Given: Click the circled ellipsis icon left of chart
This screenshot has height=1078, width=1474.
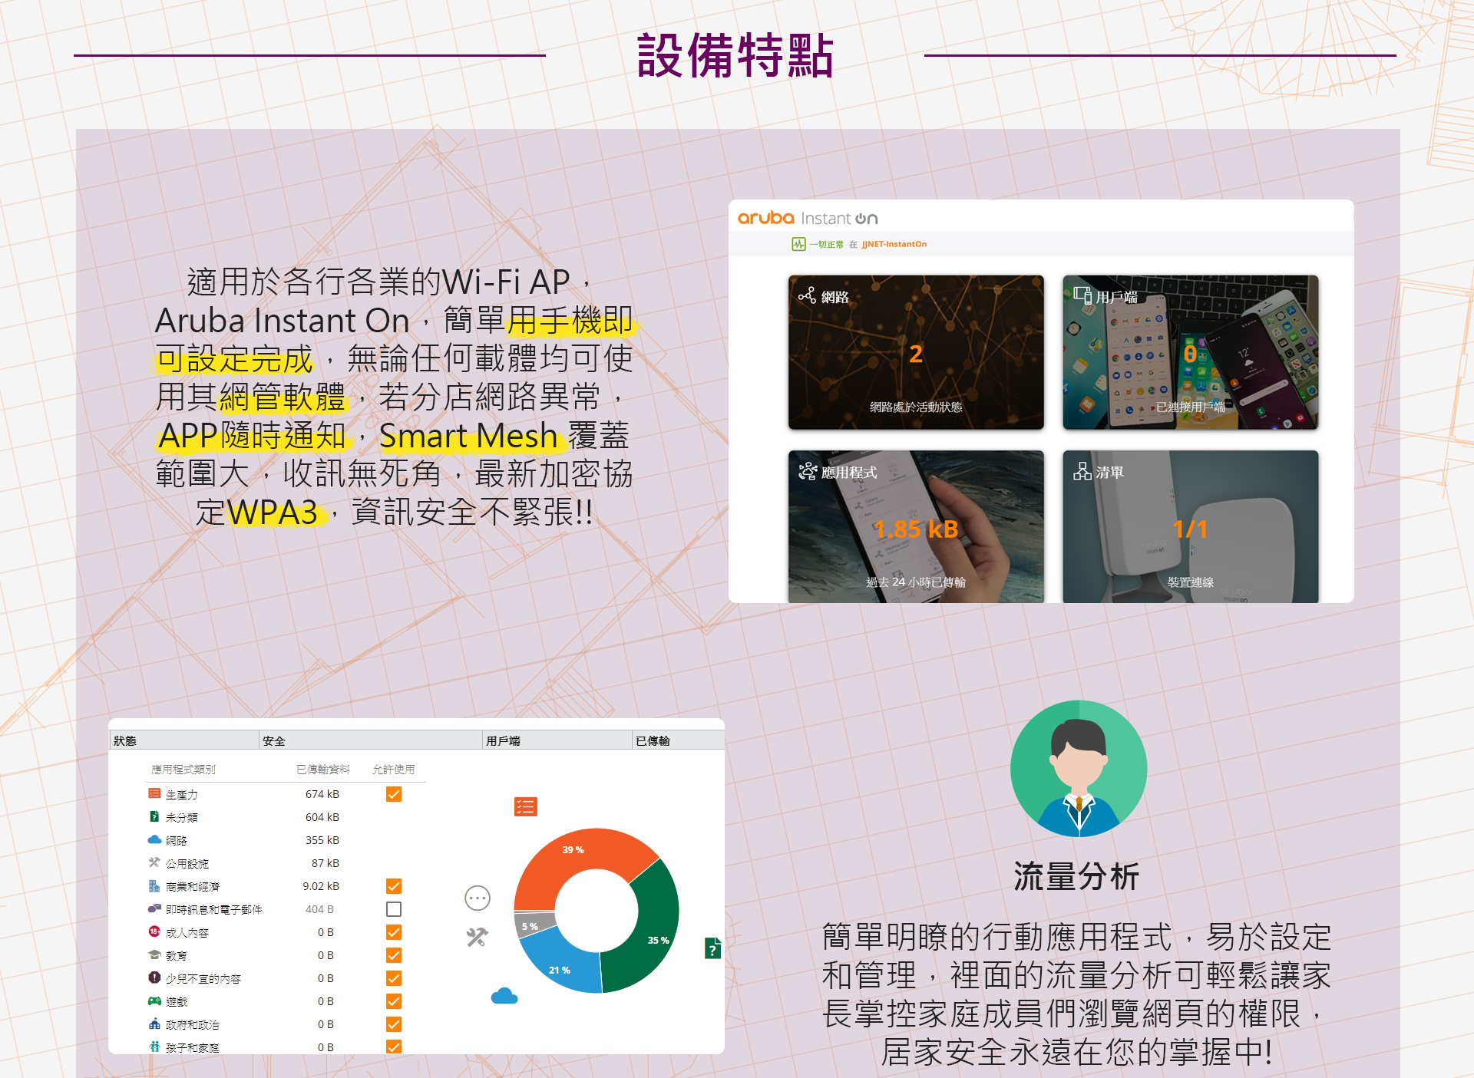Looking at the screenshot, I should tap(478, 898).
